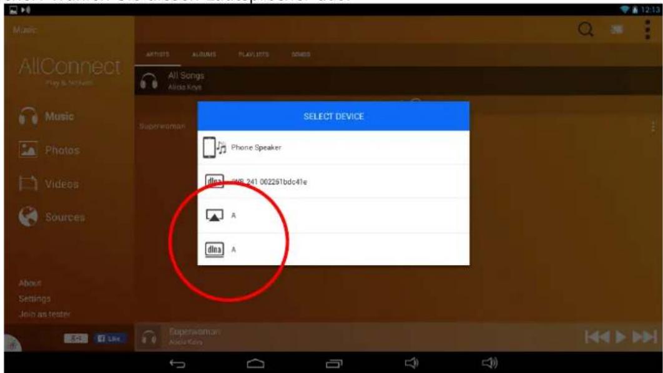Click the headphones icon beside All Songs
This screenshot has width=663, height=373.
(x=149, y=80)
